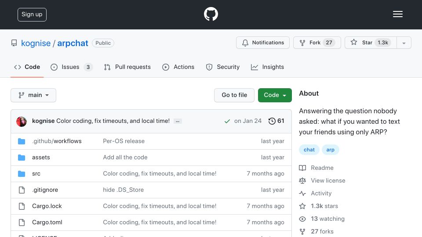
Task: Click the Cargo.lock file icon
Action: tap(22, 206)
